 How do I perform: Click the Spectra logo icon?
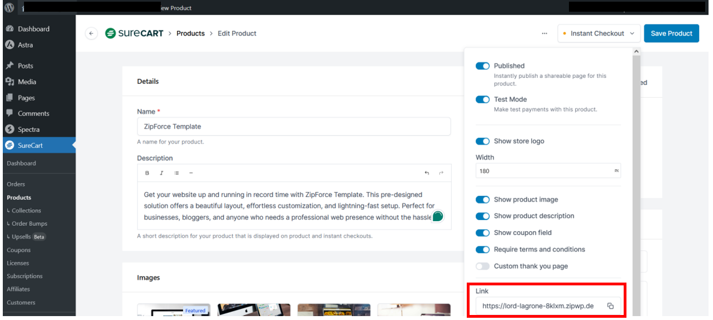tap(9, 130)
